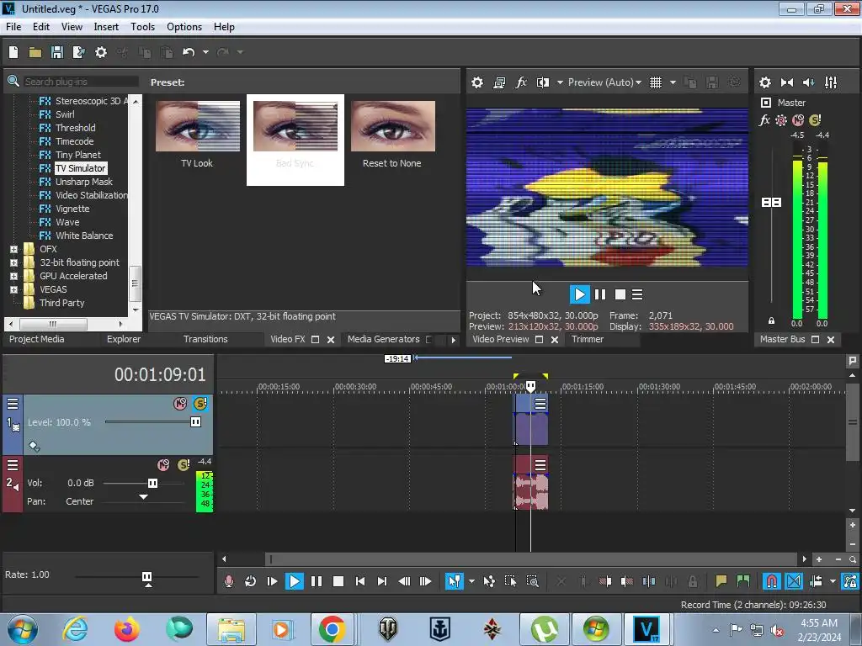Open Video Preview properties gear
Image resolution: width=862 pixels, height=646 pixels.
click(x=477, y=82)
